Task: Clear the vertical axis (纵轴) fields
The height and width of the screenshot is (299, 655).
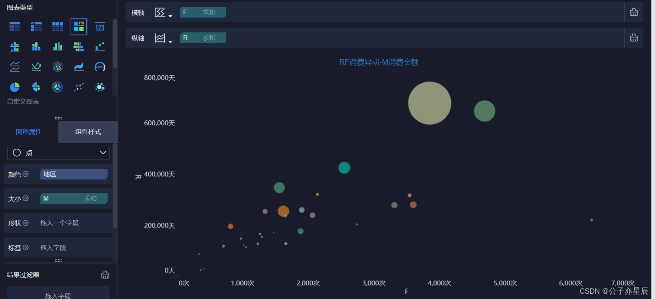Action: [x=634, y=38]
